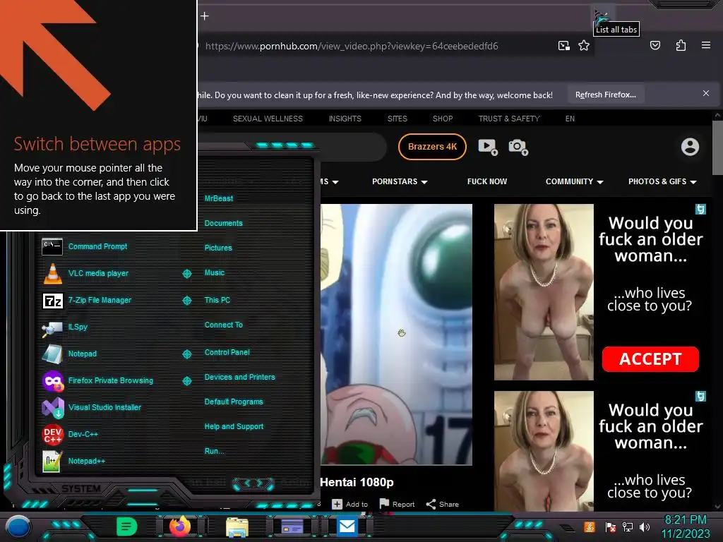The width and height of the screenshot is (723, 542).
Task: Expand the VLC media player jump list
Action: tap(186, 273)
